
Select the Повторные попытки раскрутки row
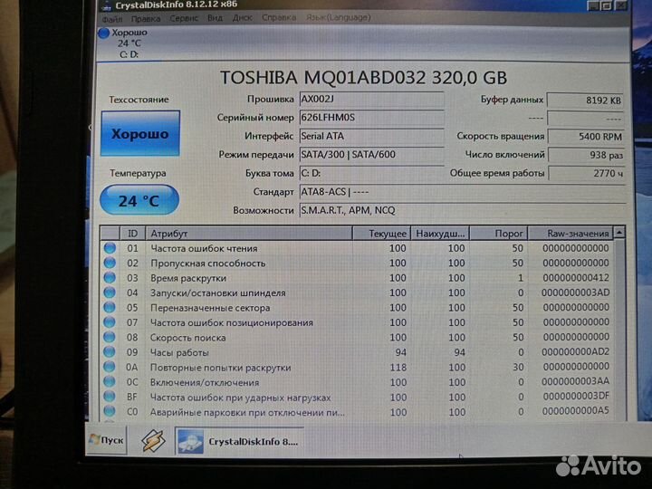click(x=357, y=367)
